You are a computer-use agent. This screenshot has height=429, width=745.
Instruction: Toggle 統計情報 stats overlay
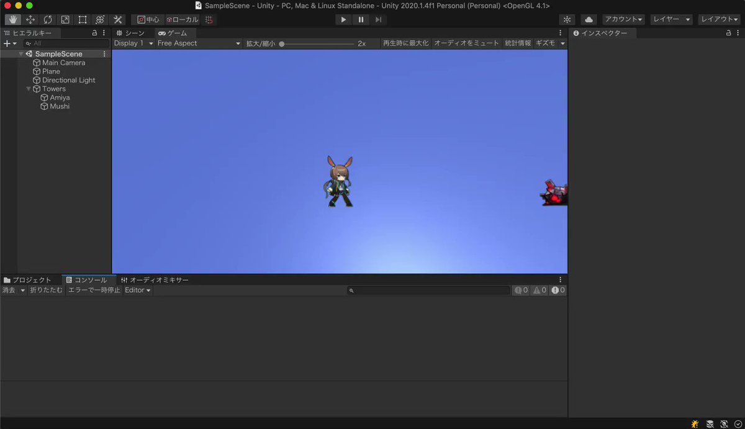tap(518, 43)
